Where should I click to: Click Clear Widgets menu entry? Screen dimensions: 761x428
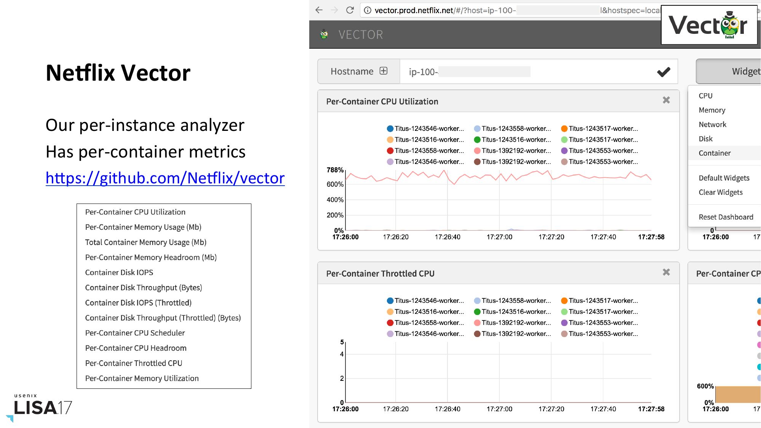click(720, 192)
